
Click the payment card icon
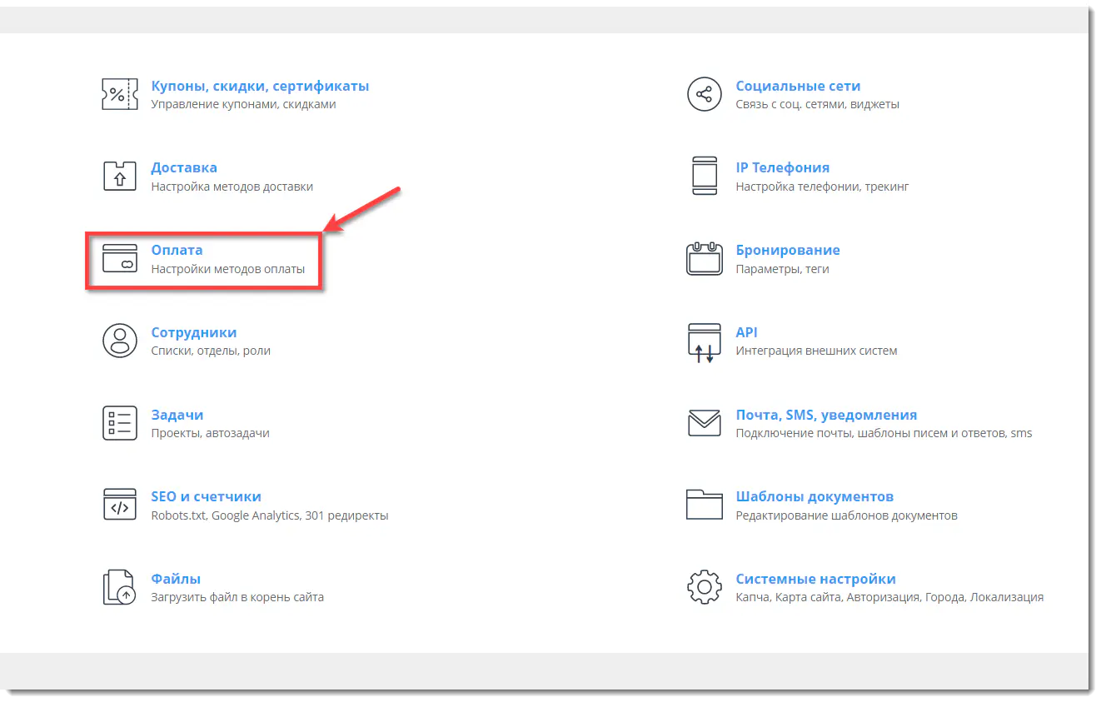pyautogui.click(x=119, y=258)
